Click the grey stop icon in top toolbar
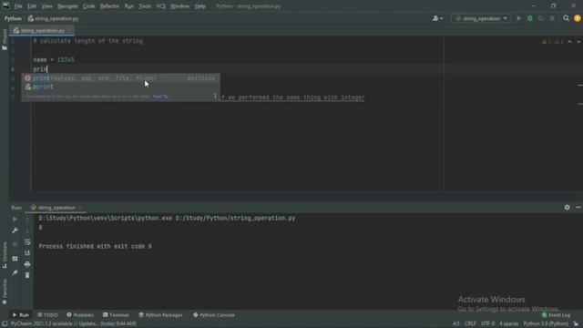583x328 pixels. (552, 18)
